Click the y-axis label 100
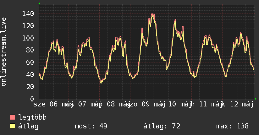The width and height of the screenshot is (259, 135). (28, 38)
